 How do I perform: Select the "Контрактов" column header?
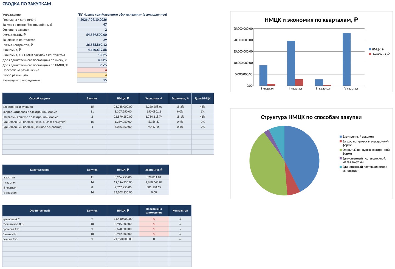coord(180,211)
